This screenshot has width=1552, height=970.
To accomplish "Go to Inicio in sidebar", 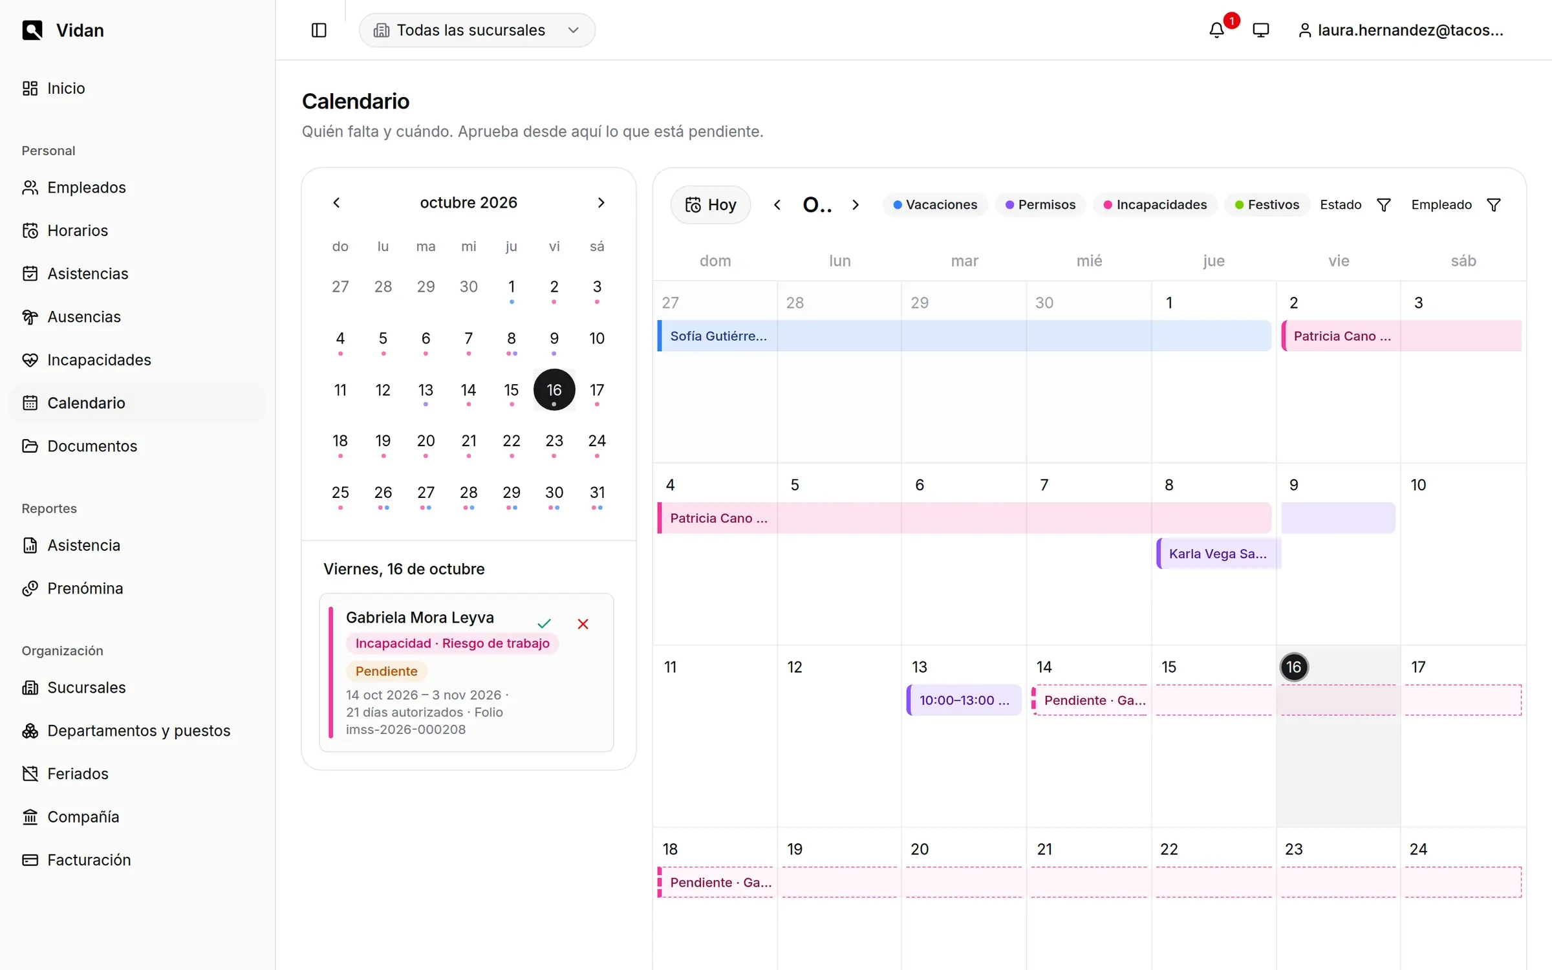I will [137, 88].
